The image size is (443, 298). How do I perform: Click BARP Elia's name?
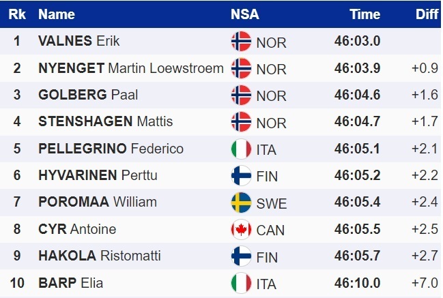[x=70, y=283]
